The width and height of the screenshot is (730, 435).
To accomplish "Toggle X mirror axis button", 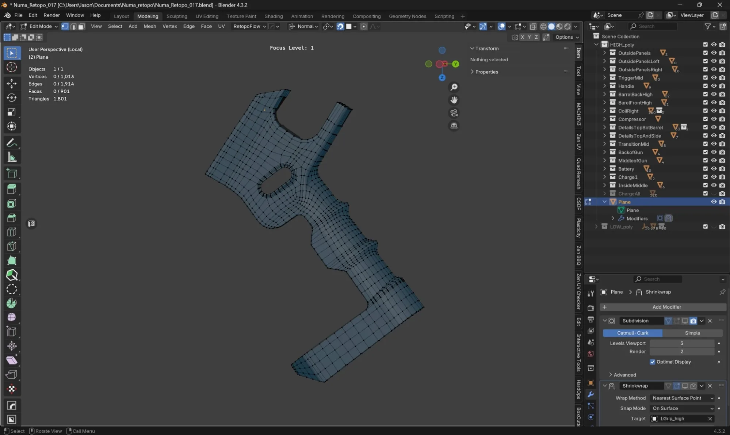I will [x=523, y=37].
